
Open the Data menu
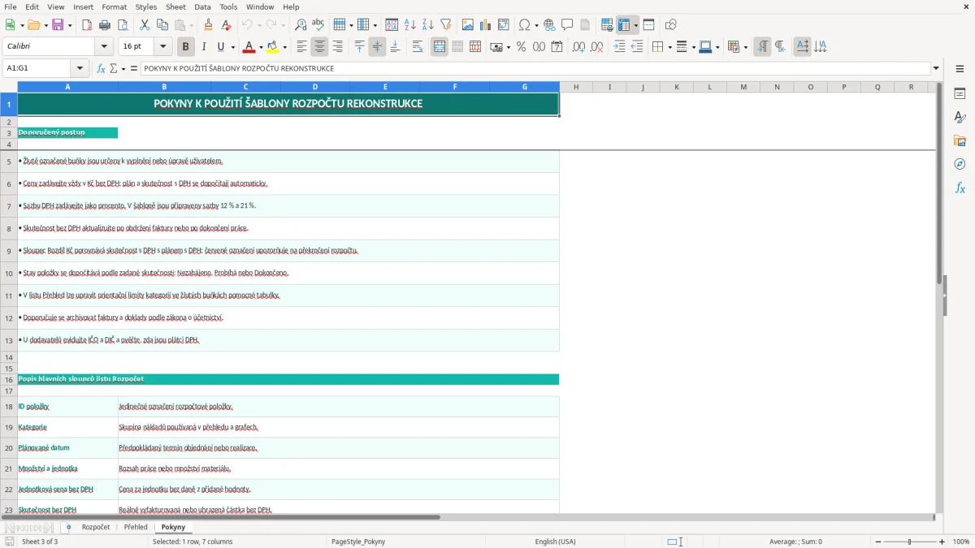point(203,6)
